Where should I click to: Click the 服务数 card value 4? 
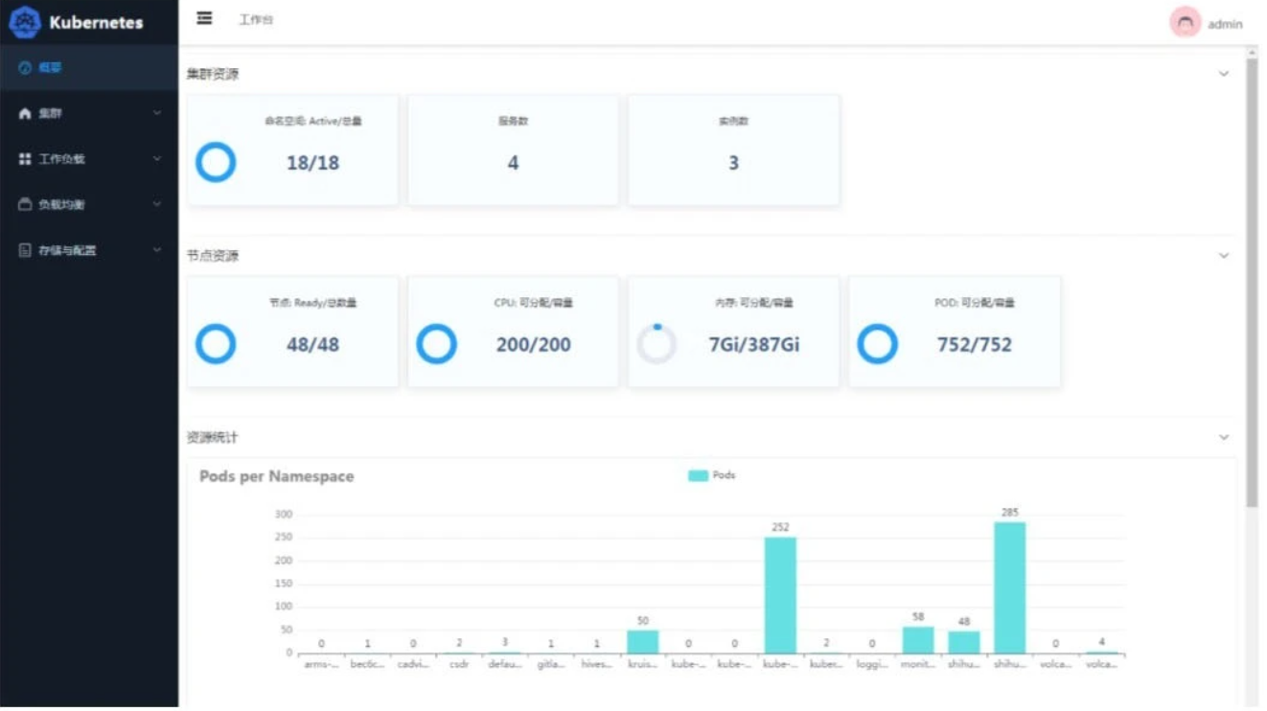(x=513, y=163)
